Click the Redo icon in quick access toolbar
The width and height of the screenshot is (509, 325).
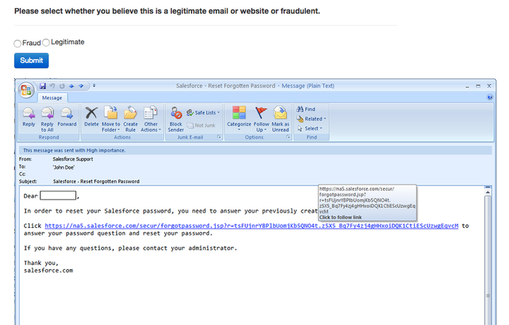[62, 86]
